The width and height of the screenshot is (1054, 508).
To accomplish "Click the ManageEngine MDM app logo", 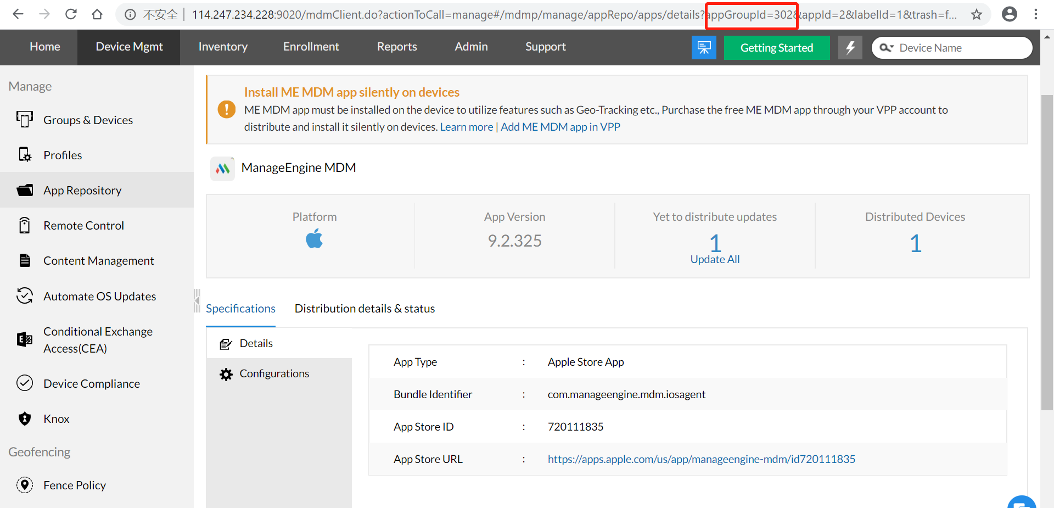I will pos(222,169).
